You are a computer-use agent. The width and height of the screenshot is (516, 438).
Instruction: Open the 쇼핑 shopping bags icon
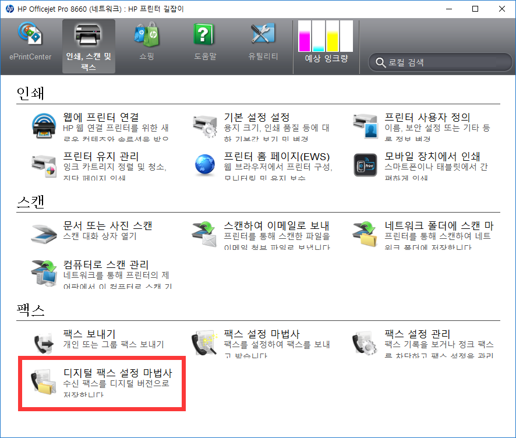click(147, 34)
